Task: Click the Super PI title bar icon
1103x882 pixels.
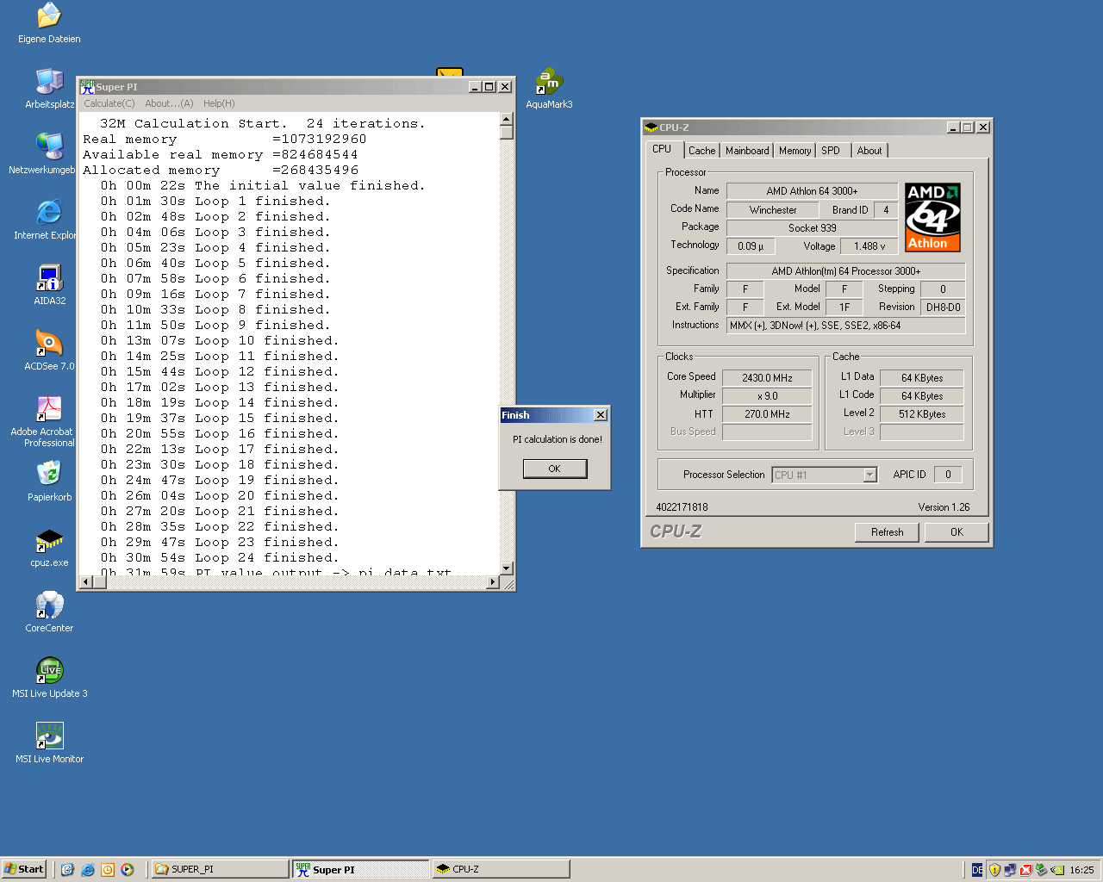Action: [x=87, y=87]
